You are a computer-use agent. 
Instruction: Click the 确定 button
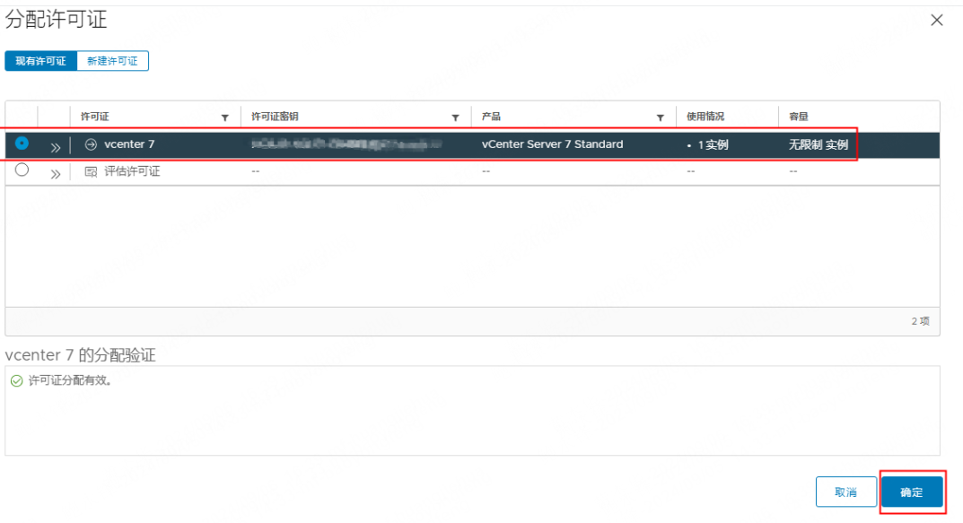pyautogui.click(x=912, y=492)
